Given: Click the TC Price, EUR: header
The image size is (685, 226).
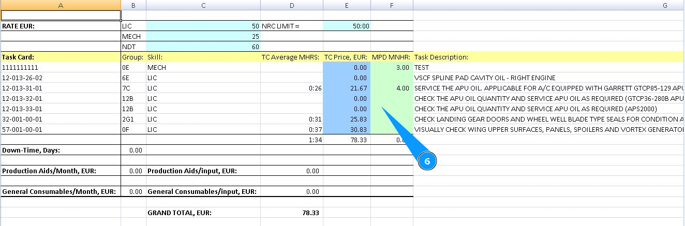Looking at the screenshot, I should [347, 57].
